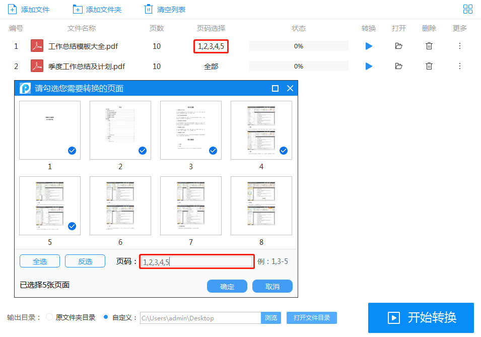Click the 添加文件 add file icon

tap(12, 10)
